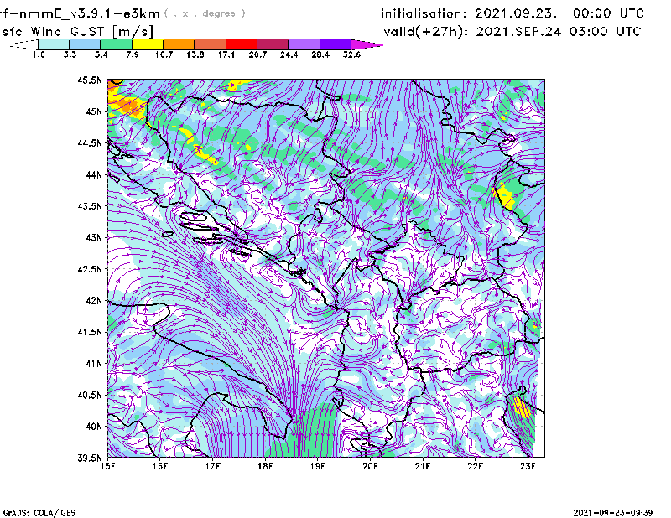Click the 39.5N latitude label
The image size is (671, 518).
point(90,458)
